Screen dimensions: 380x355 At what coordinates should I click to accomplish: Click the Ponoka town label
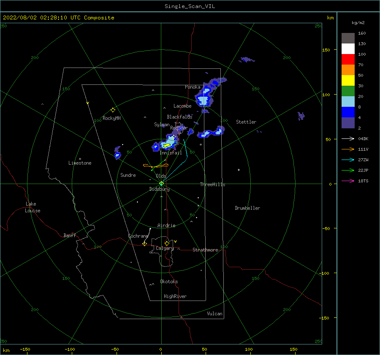193,87
